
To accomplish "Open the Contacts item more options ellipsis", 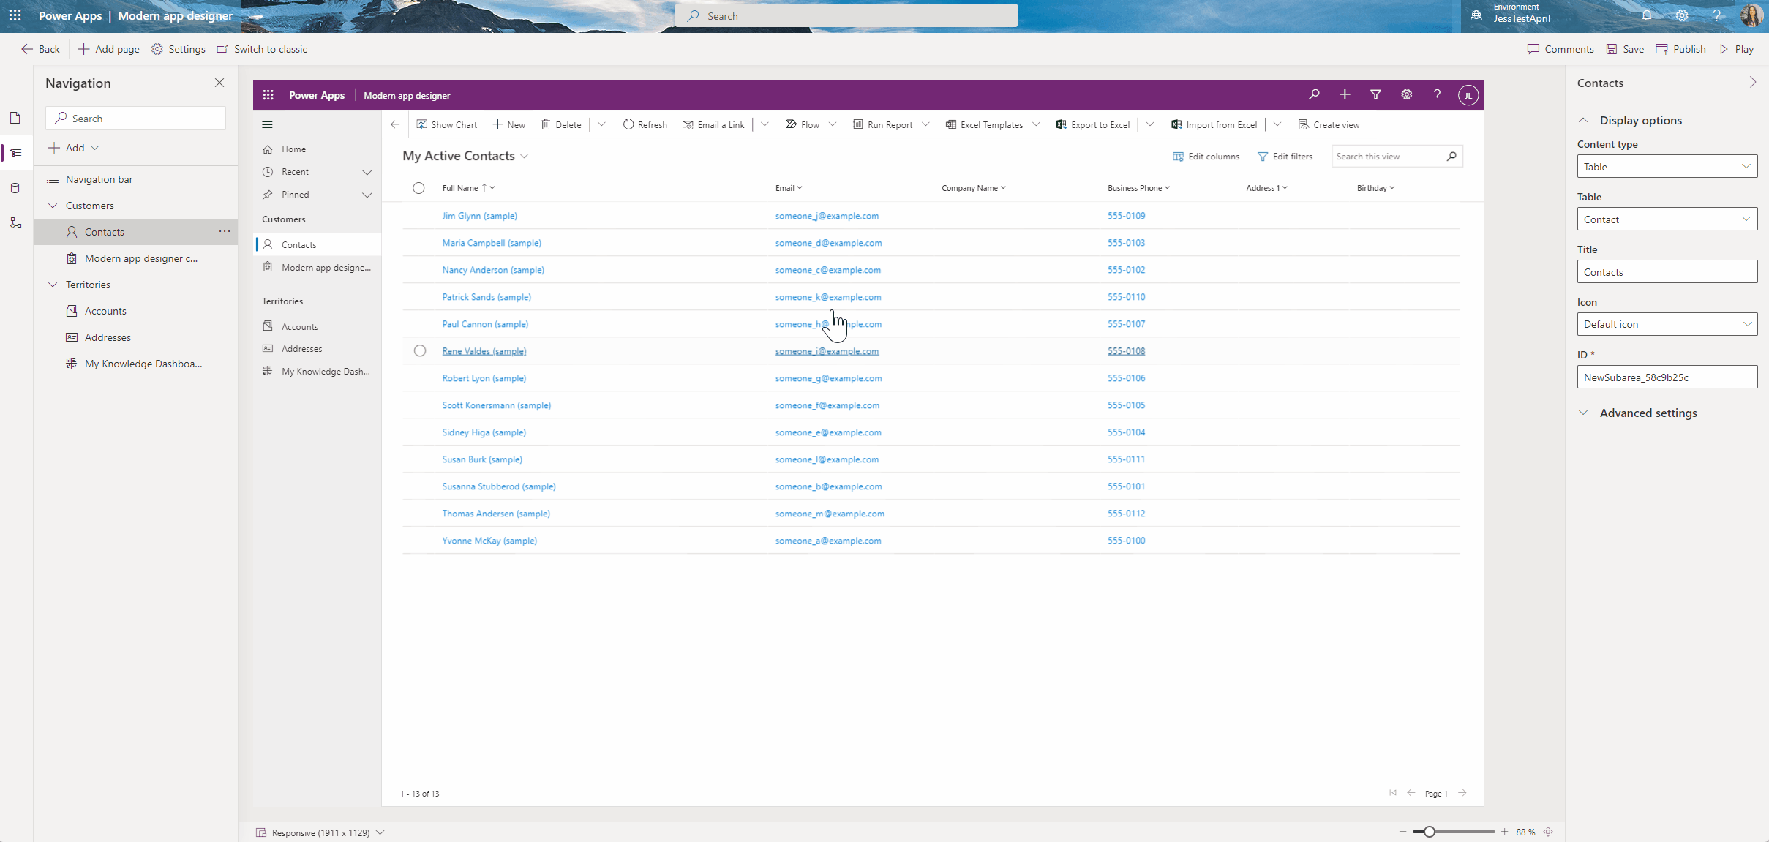I will (x=224, y=231).
